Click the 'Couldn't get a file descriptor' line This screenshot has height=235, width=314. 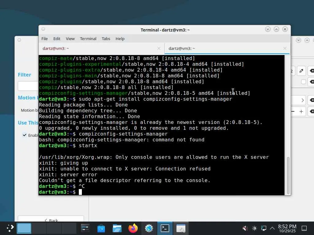click(x=125, y=180)
